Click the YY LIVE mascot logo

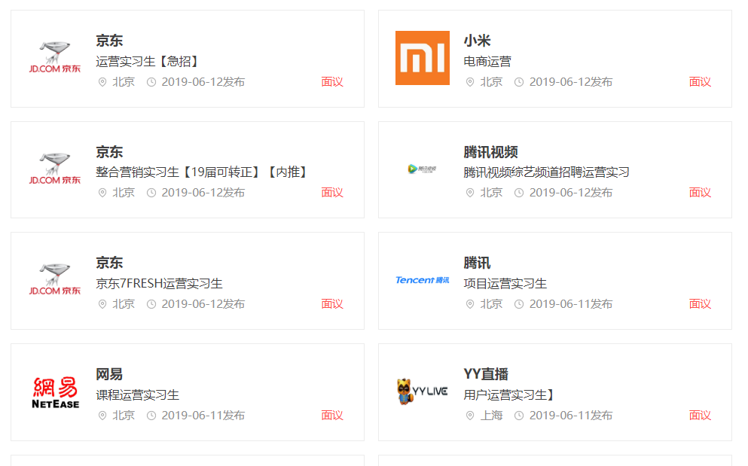click(423, 391)
